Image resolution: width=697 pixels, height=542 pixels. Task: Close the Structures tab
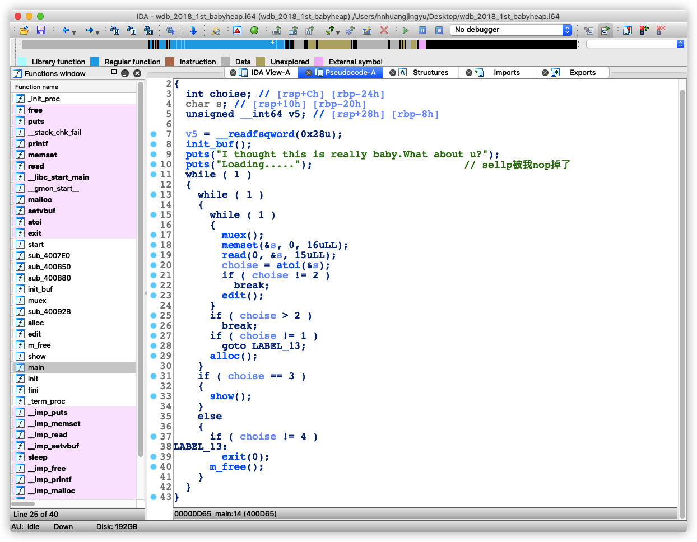393,73
